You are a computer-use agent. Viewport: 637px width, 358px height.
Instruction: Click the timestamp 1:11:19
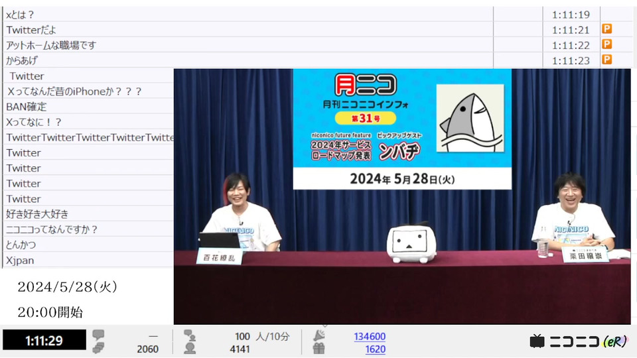click(x=571, y=15)
